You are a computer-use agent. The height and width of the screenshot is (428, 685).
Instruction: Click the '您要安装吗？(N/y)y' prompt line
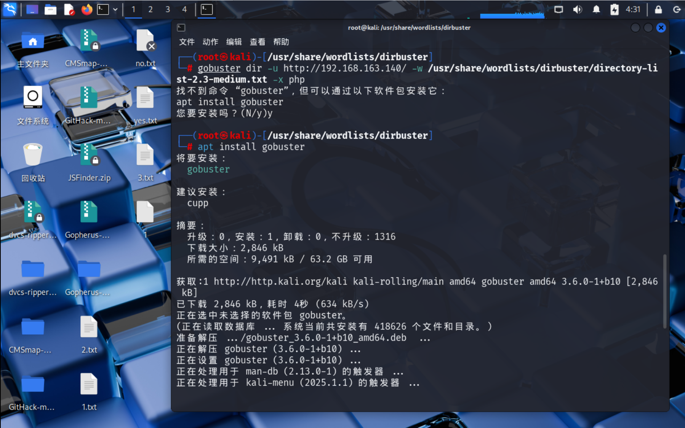coord(224,113)
